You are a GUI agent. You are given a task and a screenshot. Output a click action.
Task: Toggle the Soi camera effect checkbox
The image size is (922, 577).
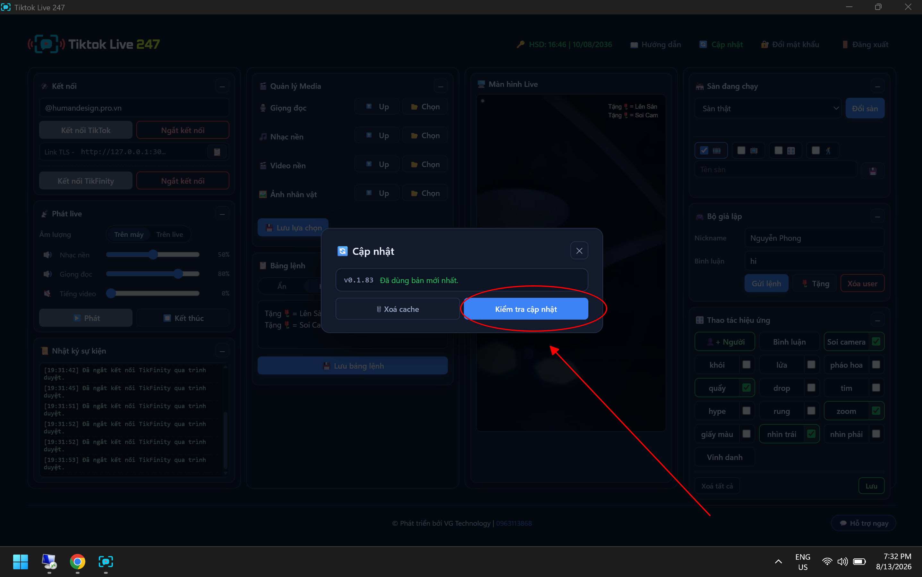(x=876, y=341)
